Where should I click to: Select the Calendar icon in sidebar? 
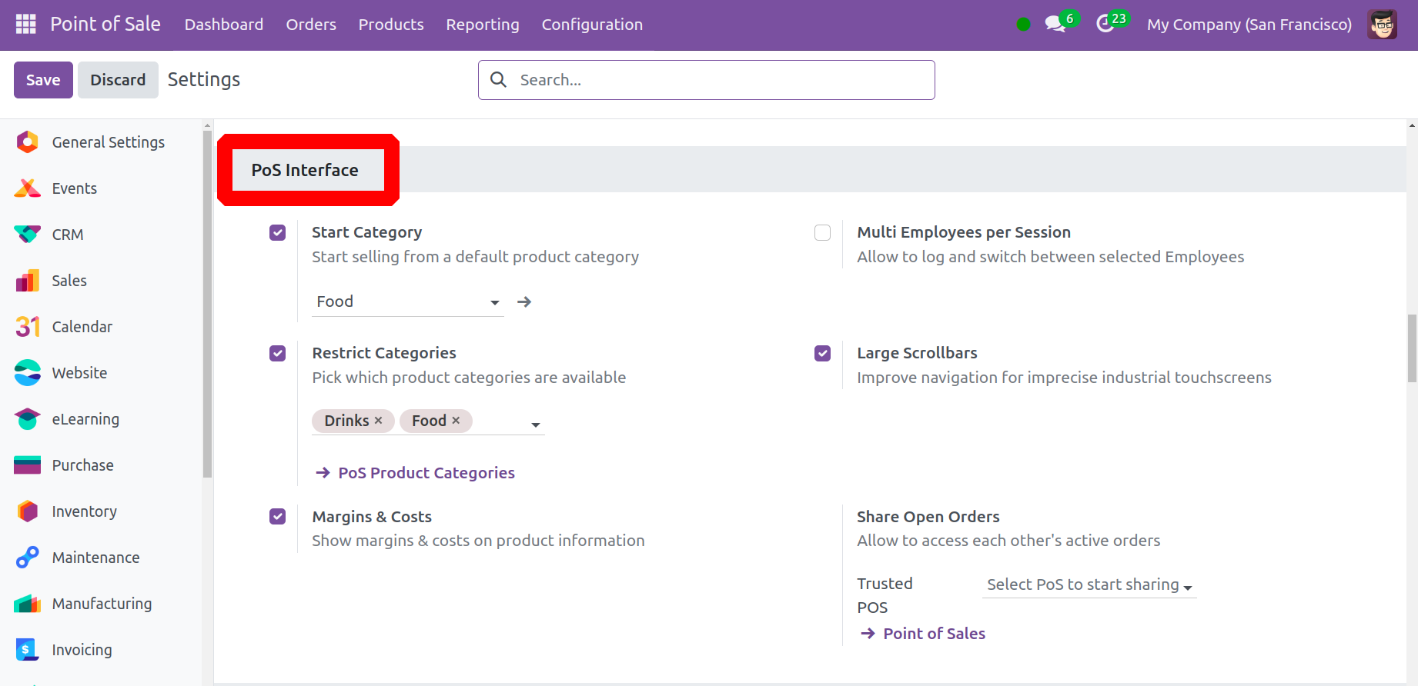coord(28,327)
